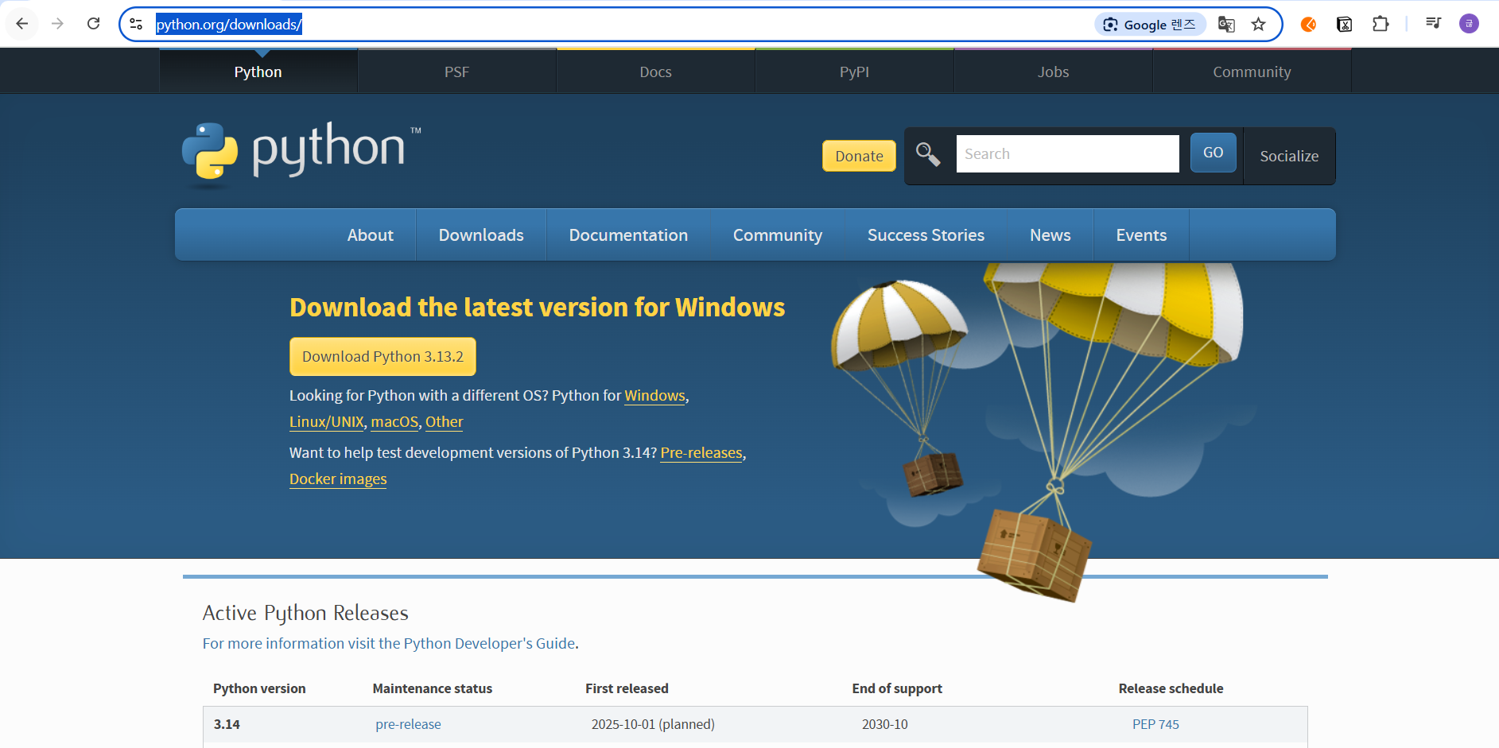Switch to the top Community tab
Screen dimensions: 1499x748
1252,72
